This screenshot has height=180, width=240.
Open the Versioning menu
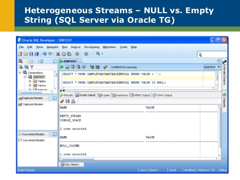coord(92,47)
